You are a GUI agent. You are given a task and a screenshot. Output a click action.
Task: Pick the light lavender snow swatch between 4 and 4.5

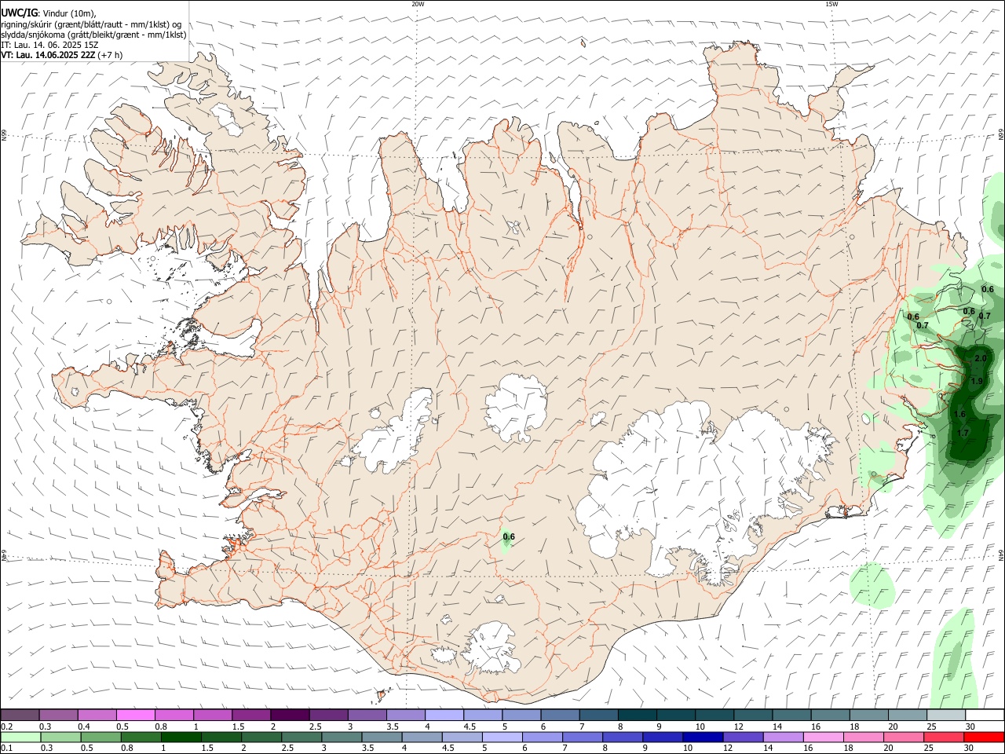[x=443, y=716]
